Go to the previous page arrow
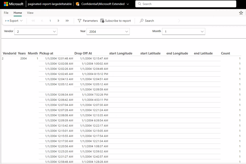The image size is (246, 164). (x=42, y=21)
